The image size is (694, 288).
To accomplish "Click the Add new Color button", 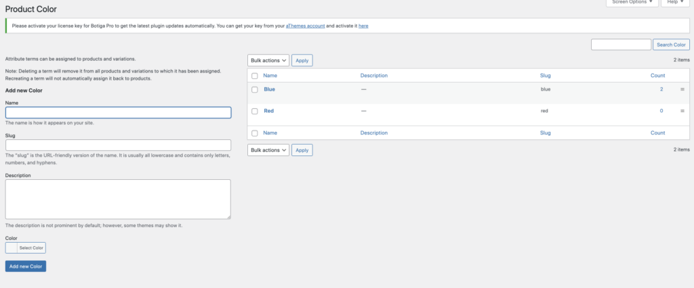I will (x=26, y=266).
